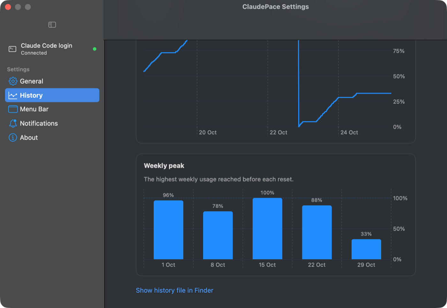Open Notifications settings

pyautogui.click(x=52, y=123)
